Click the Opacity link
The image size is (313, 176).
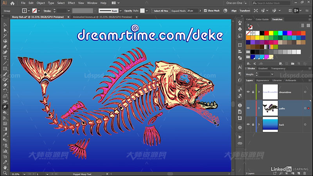point(128,11)
